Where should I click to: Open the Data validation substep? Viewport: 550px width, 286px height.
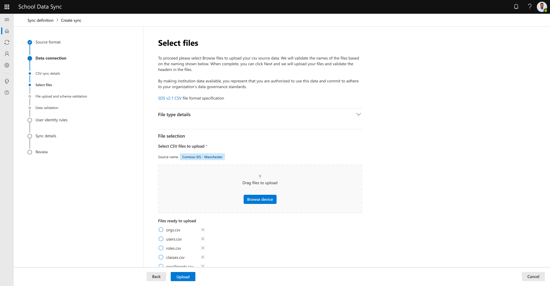click(47, 108)
